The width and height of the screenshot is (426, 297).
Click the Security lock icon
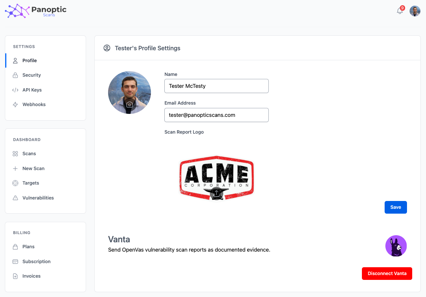click(x=15, y=75)
